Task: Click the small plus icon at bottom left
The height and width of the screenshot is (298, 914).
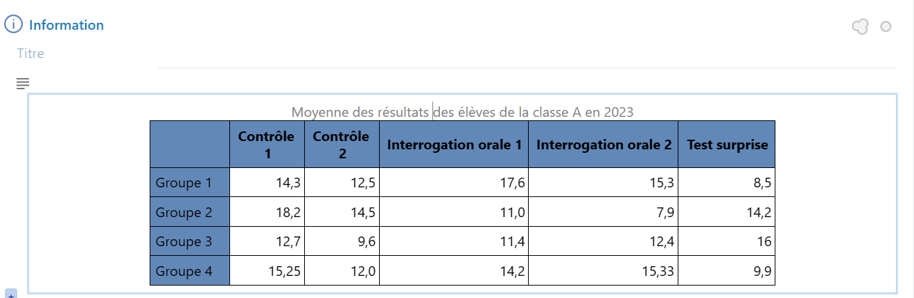Action: 10,294
